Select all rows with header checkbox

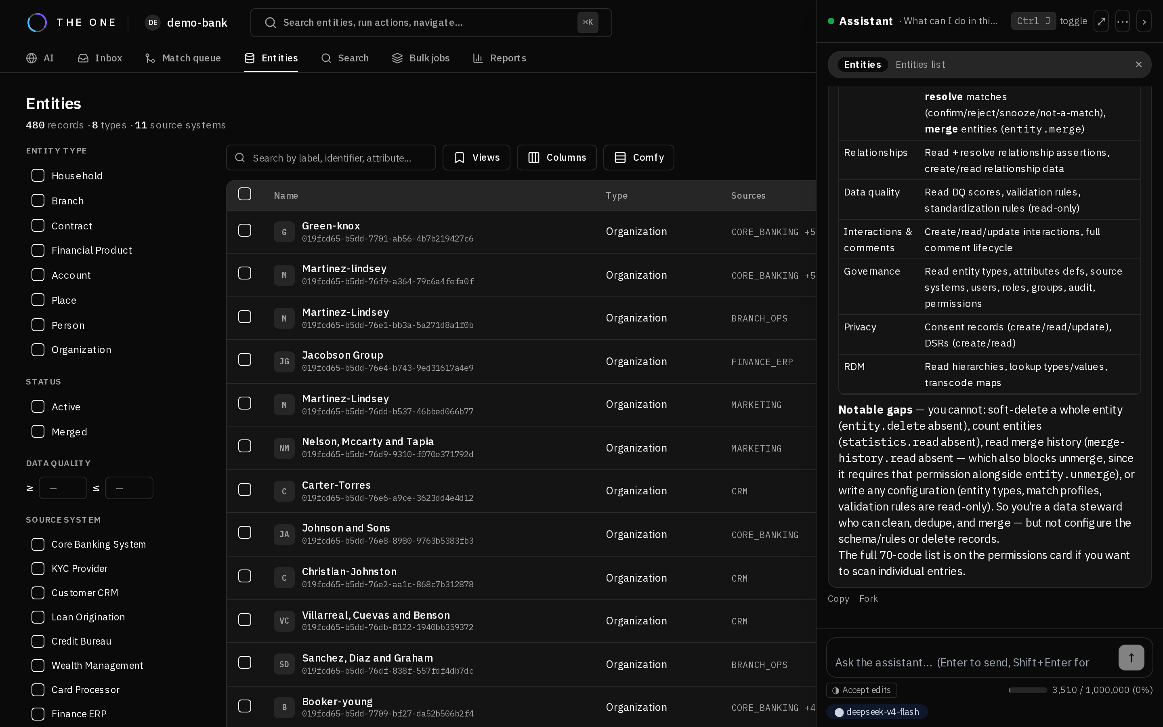[245, 194]
